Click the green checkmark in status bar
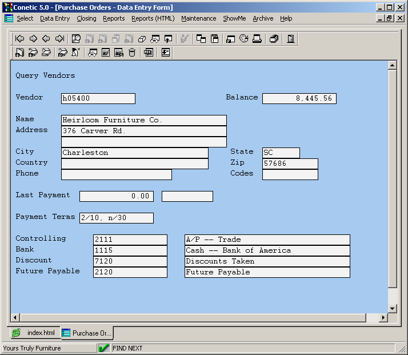 (x=104, y=348)
